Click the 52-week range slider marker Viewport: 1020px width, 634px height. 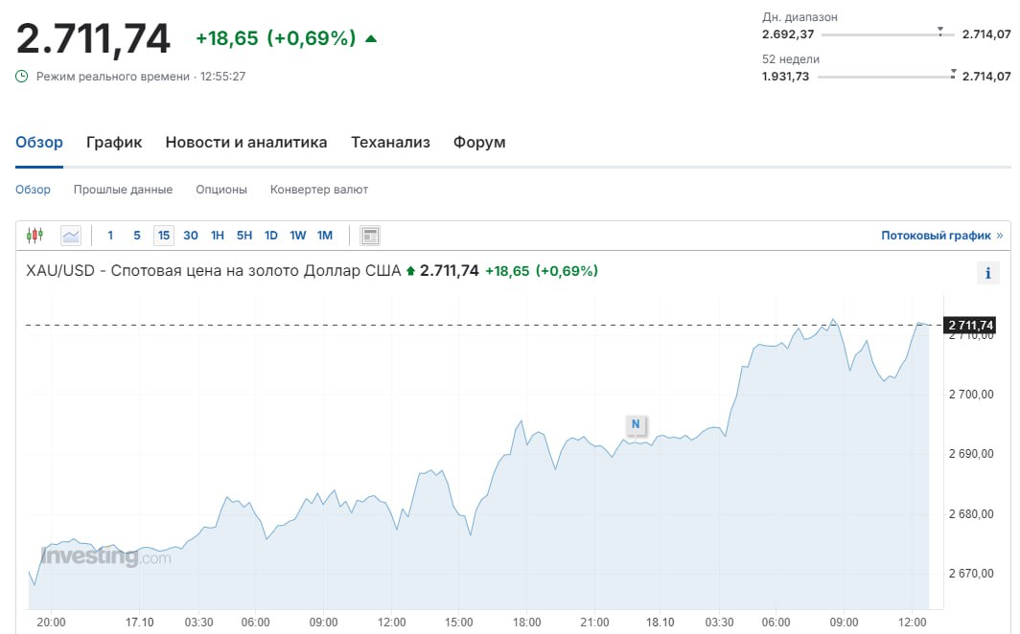[952, 74]
